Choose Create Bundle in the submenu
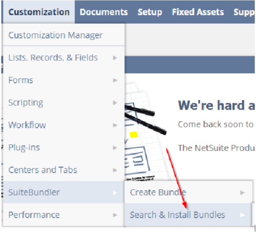Screen dimensions: 262x234 coord(158,192)
